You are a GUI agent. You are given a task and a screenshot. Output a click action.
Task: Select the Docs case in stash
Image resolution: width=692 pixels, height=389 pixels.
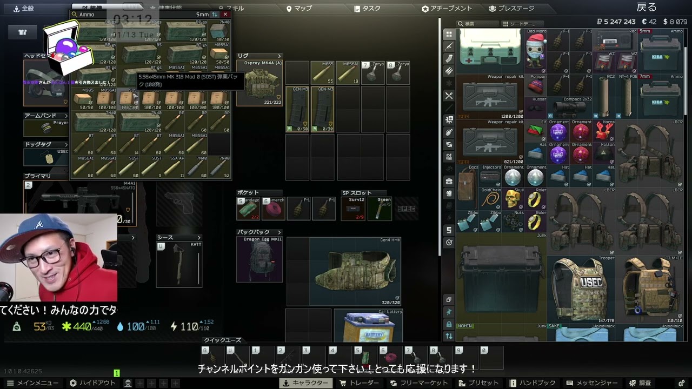pos(467,187)
